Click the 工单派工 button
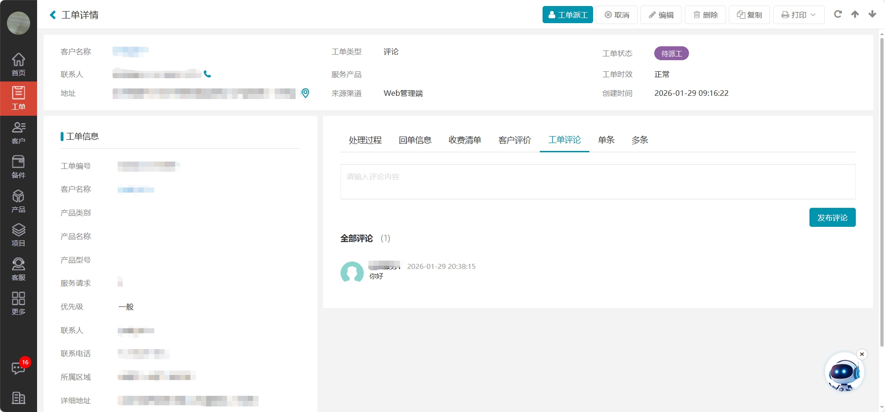This screenshot has width=885, height=412. point(568,15)
